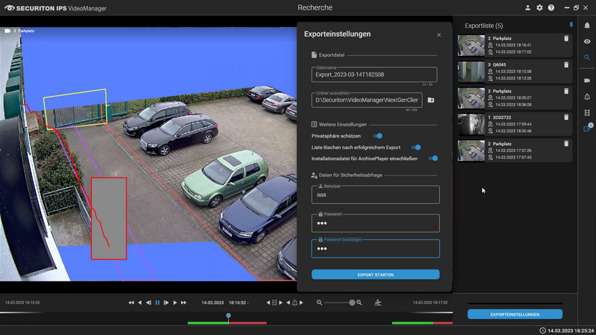Pause video playback
This screenshot has width=596, height=335.
click(157, 302)
